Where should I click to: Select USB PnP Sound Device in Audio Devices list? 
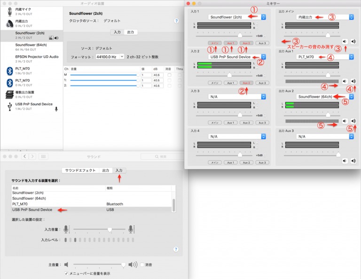pyautogui.click(x=31, y=106)
